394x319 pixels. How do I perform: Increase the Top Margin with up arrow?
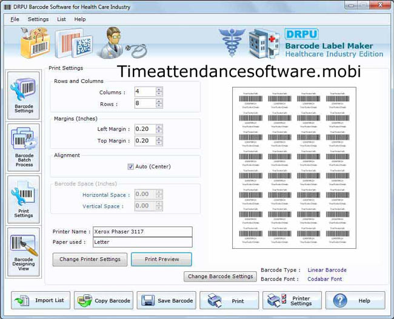[x=159, y=139]
